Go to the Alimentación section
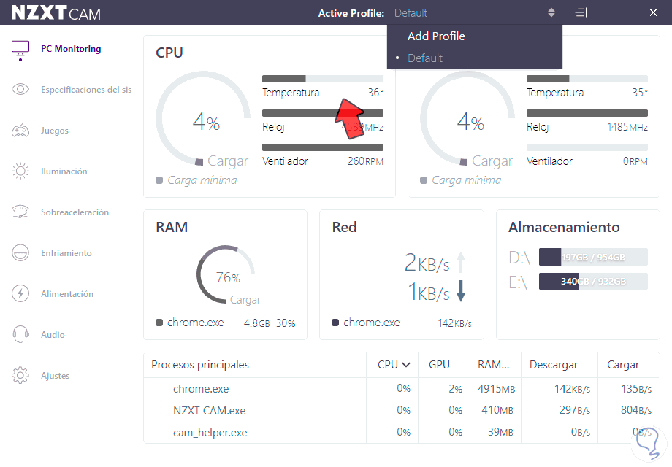 click(67, 294)
